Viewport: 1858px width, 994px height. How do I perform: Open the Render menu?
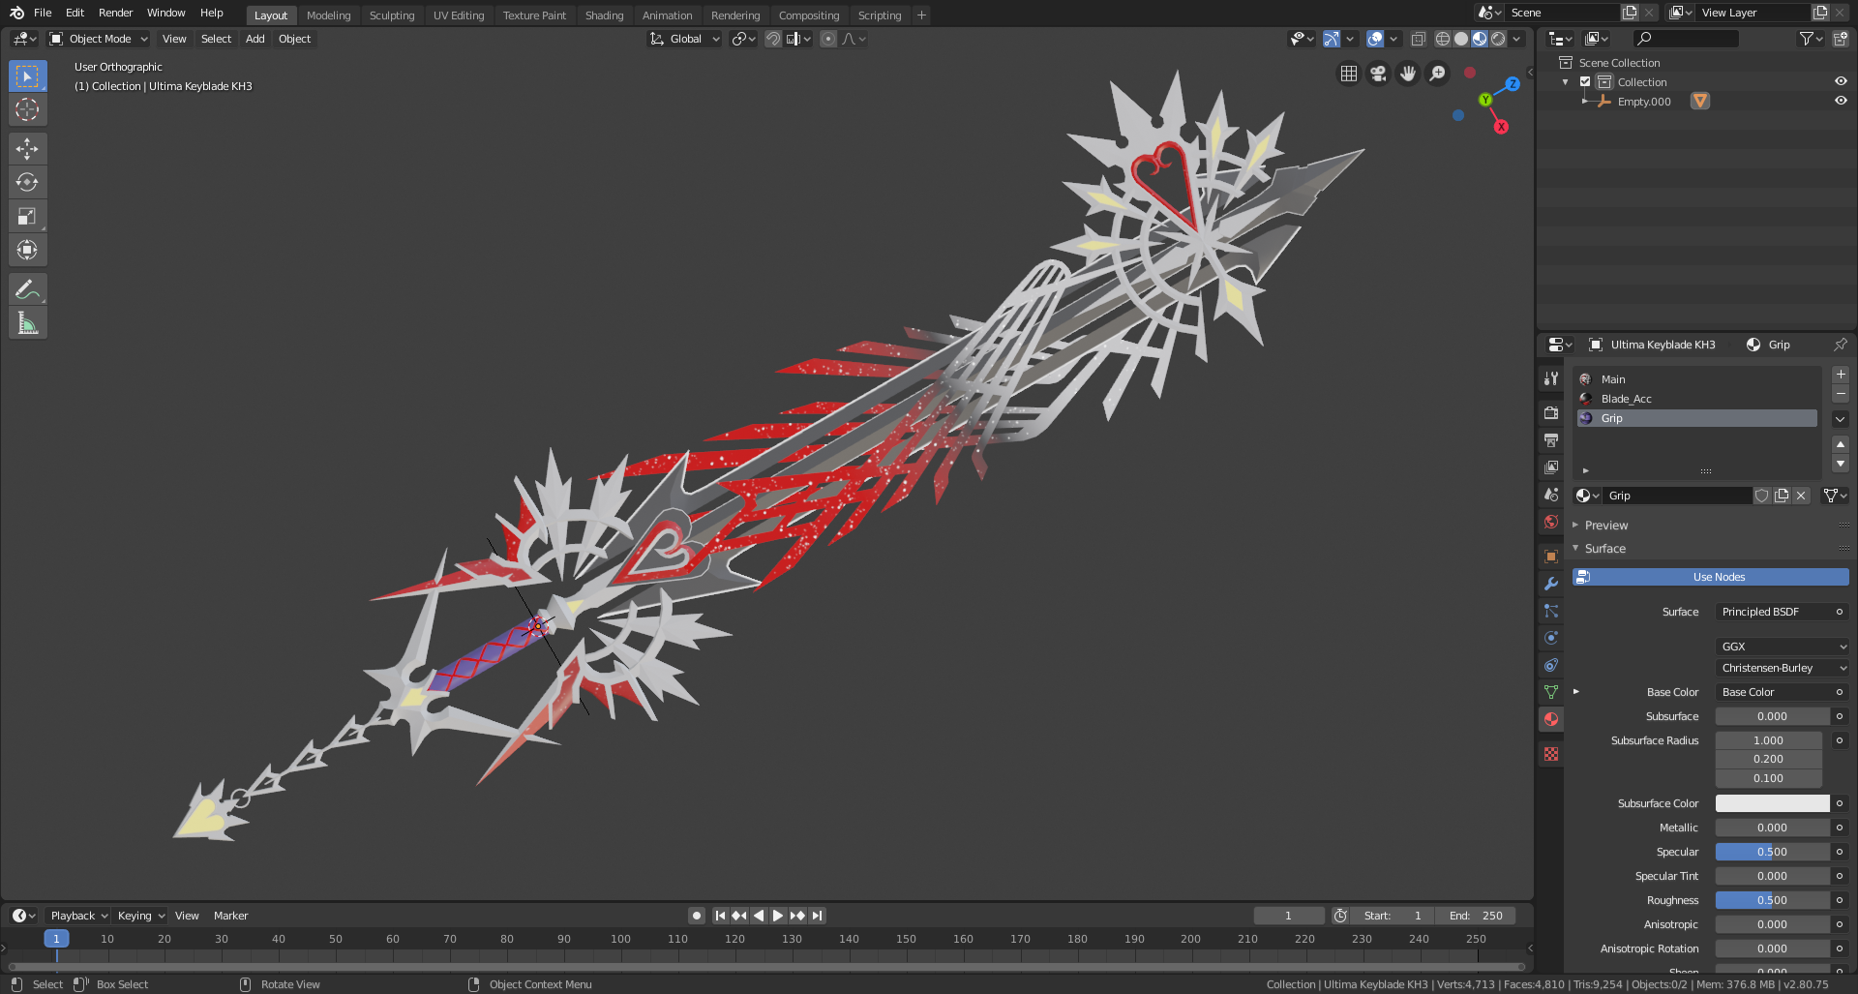115,13
